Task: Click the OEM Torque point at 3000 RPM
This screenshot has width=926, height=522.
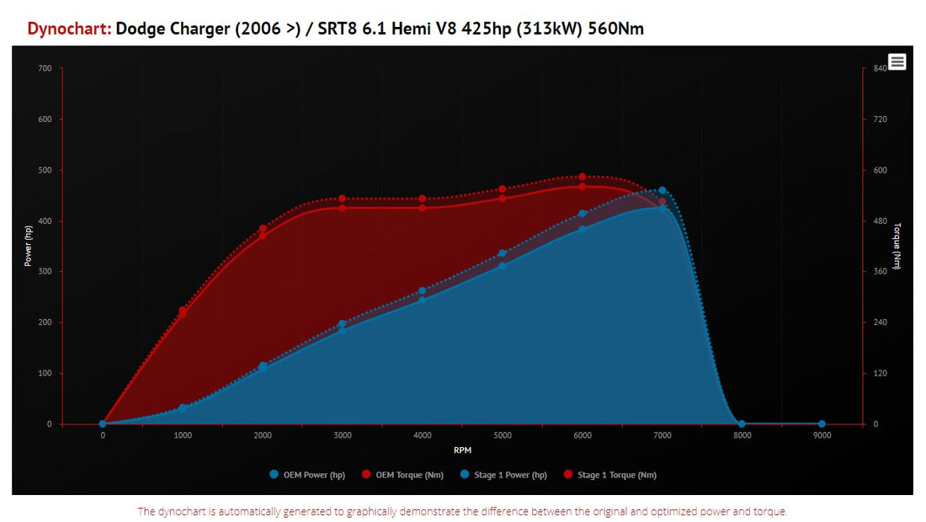Action: [x=342, y=208]
